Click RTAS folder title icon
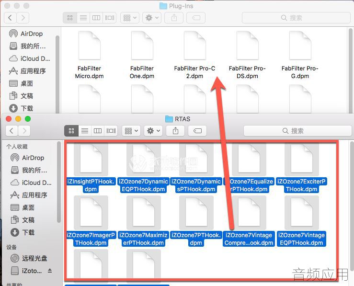Screen dimensions: 354x286 click(169, 119)
